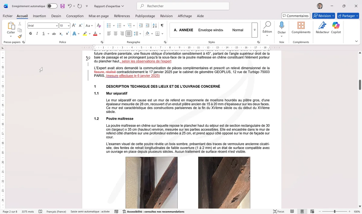
Task: Switch to the Révision ribbon tab
Action: 166,16
